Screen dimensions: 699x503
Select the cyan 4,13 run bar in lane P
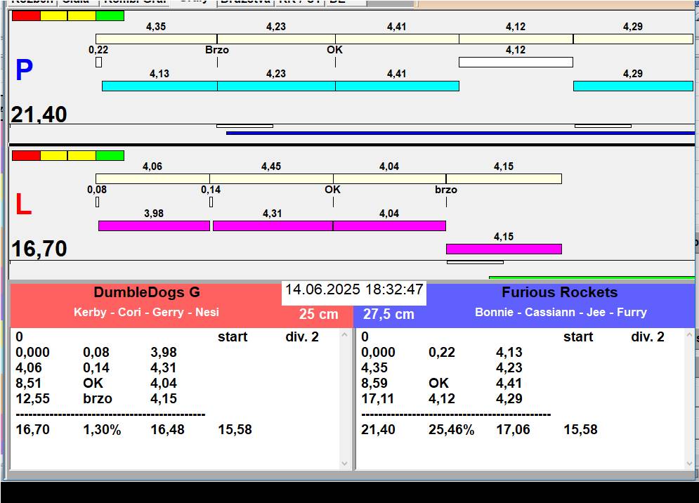tap(159, 86)
